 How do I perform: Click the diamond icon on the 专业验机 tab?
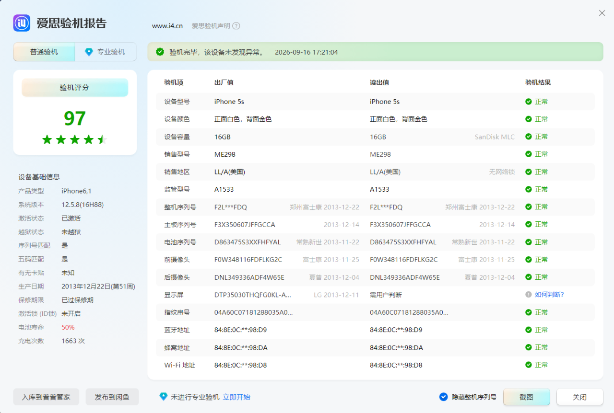click(89, 52)
